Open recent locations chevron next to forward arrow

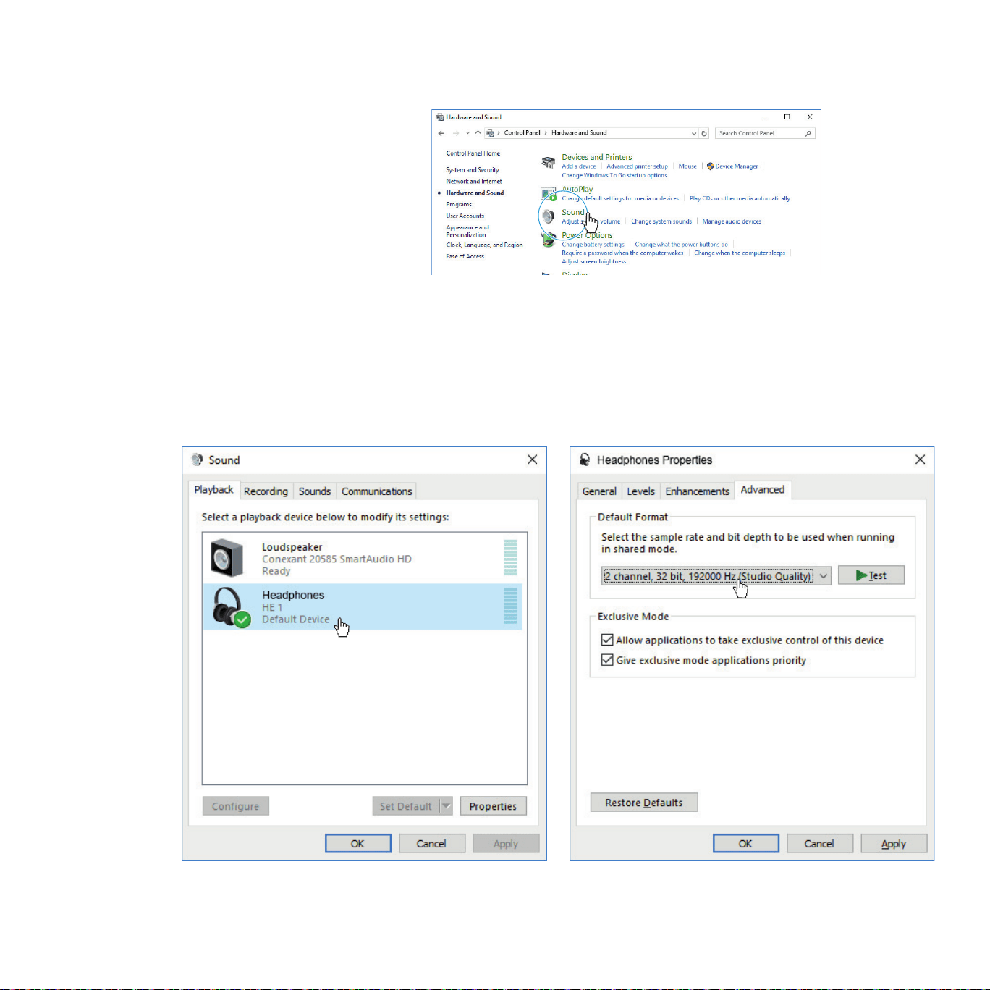click(x=467, y=133)
